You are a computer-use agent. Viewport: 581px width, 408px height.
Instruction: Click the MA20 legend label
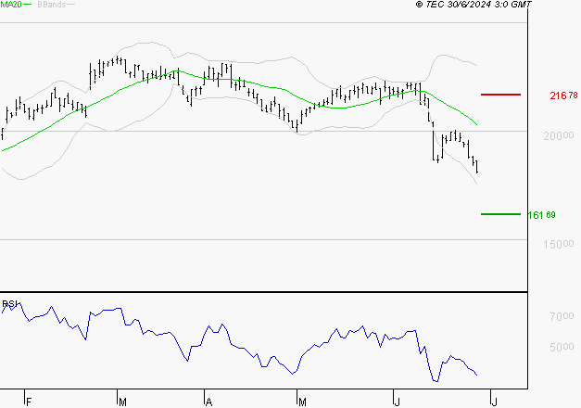[11, 4]
